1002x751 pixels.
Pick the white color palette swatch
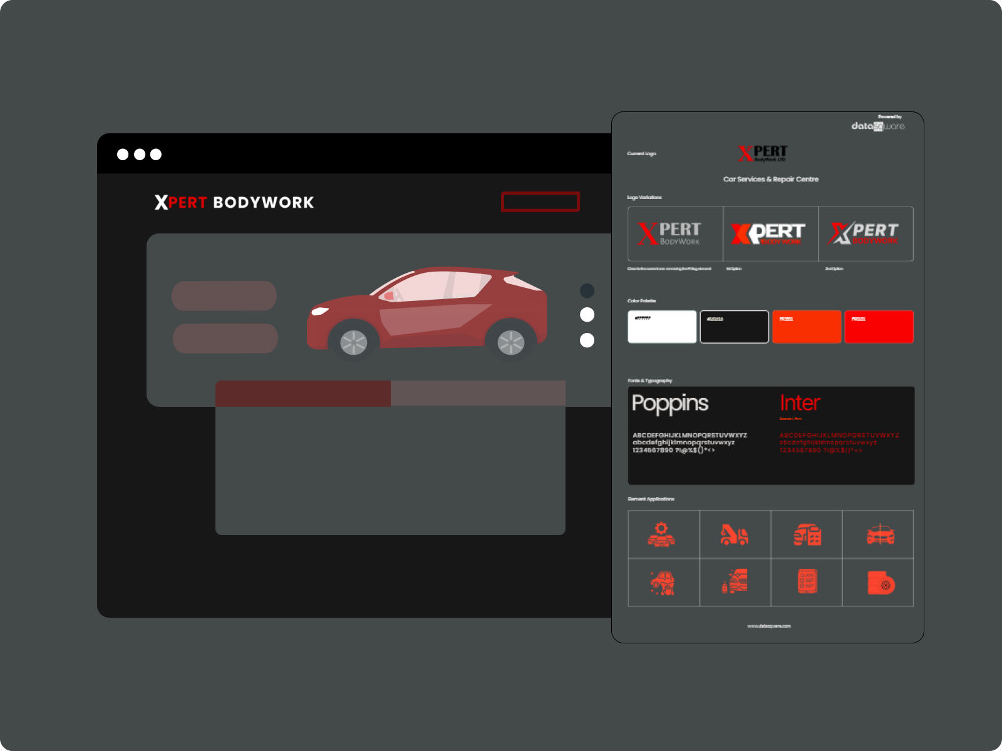[662, 327]
